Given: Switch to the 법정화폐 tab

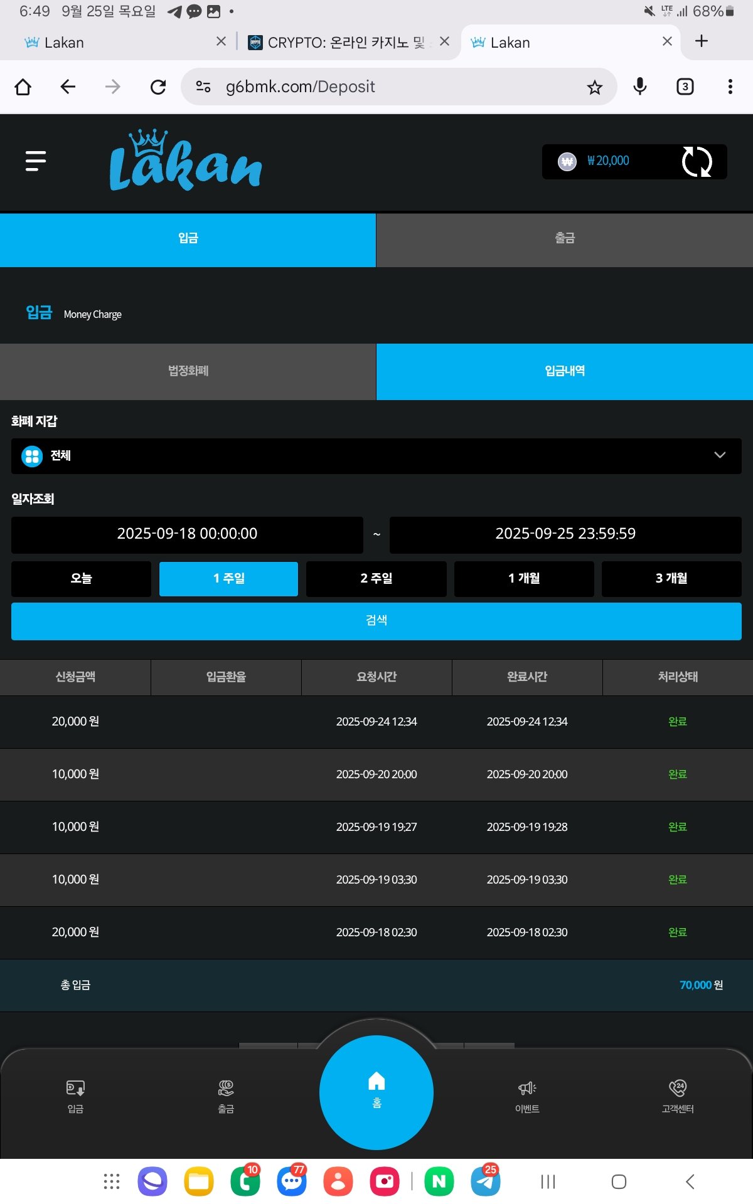Looking at the screenshot, I should tap(188, 371).
